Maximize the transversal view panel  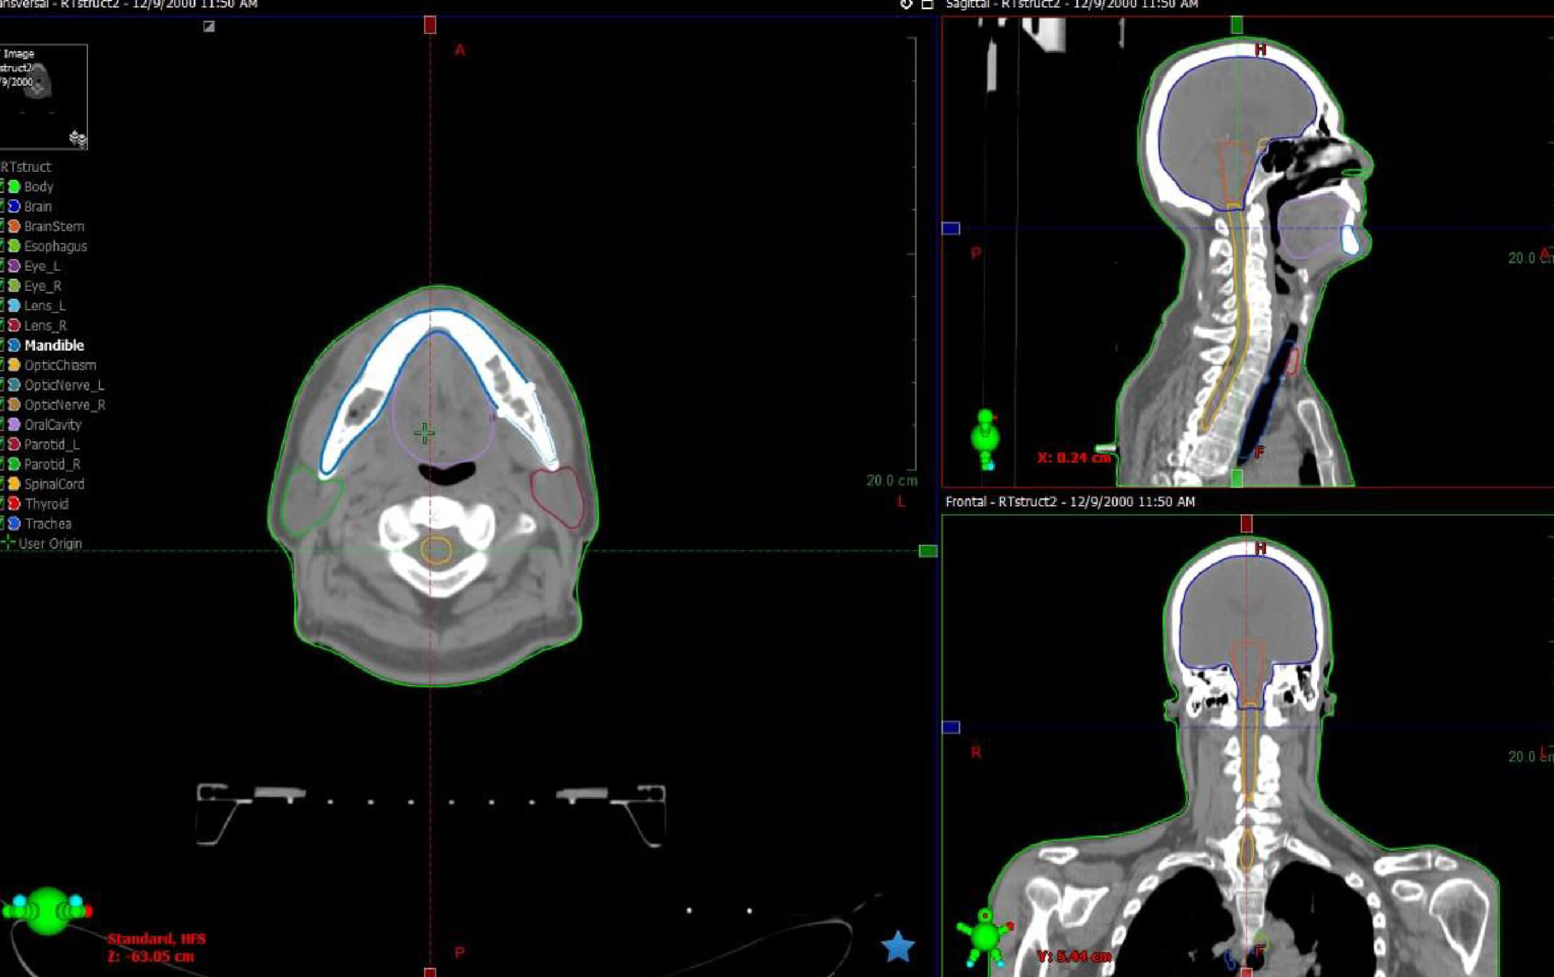pyautogui.click(x=928, y=4)
